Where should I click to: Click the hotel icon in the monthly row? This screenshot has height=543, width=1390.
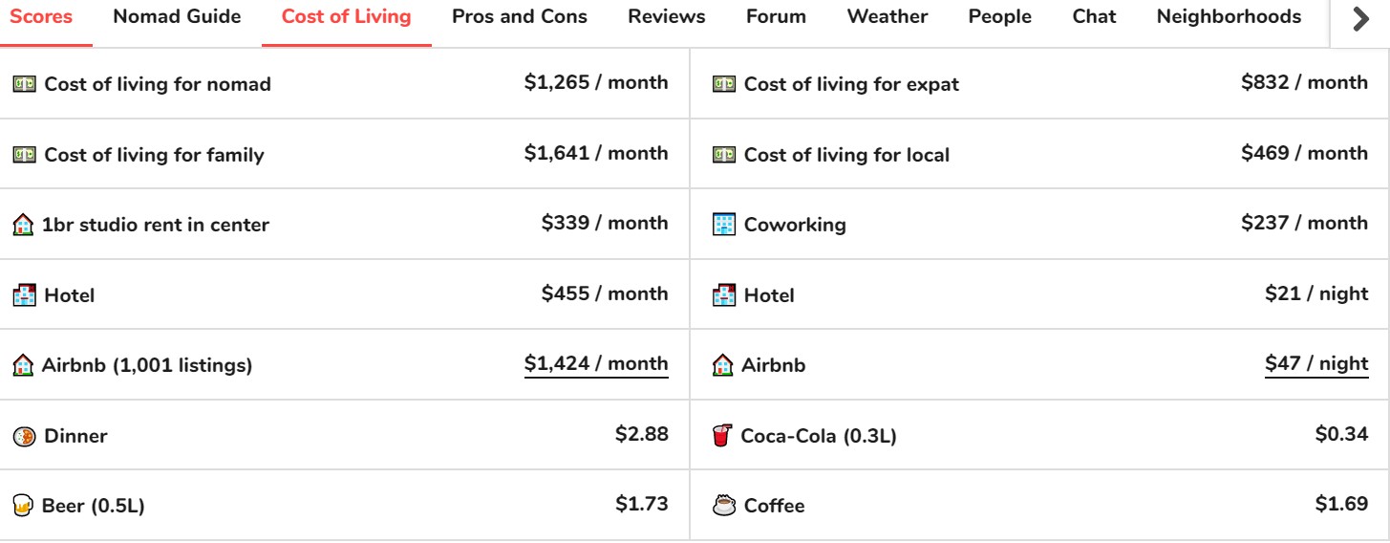24,295
